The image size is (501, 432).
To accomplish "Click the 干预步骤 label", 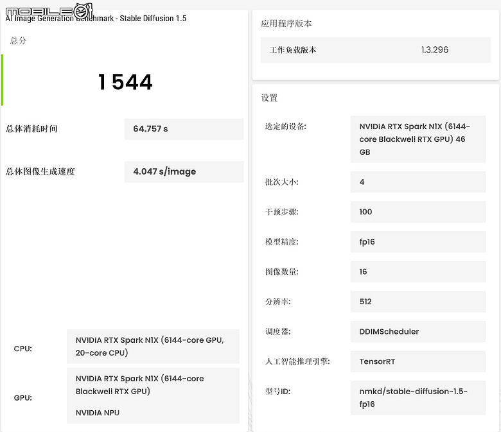I will [282, 212].
